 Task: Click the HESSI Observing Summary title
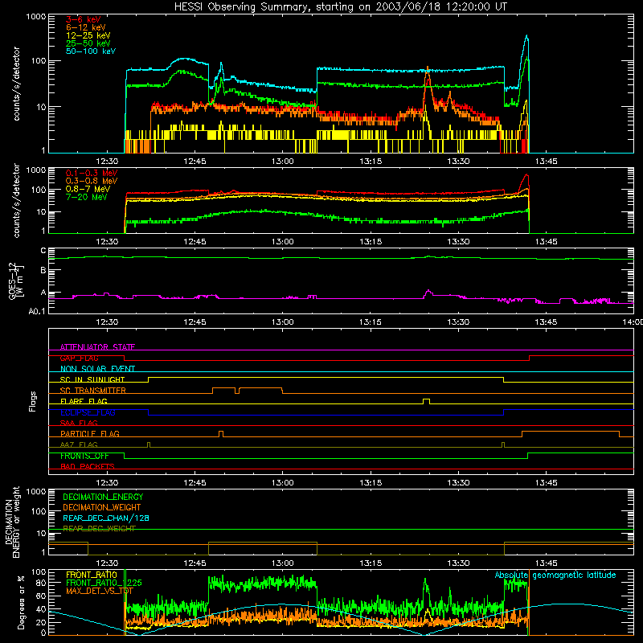340,7
